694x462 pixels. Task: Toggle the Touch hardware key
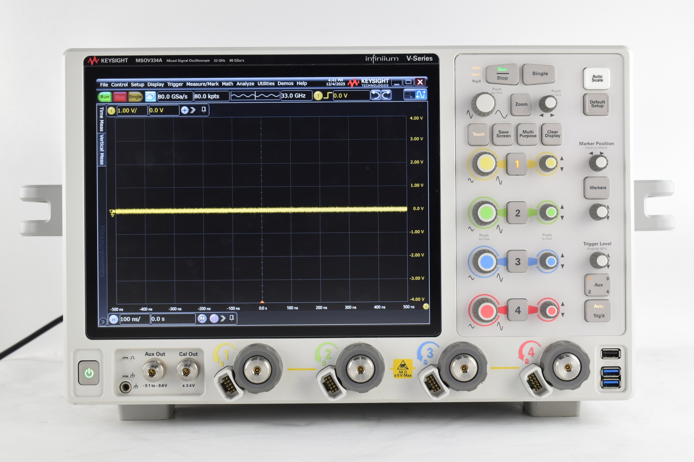point(478,134)
